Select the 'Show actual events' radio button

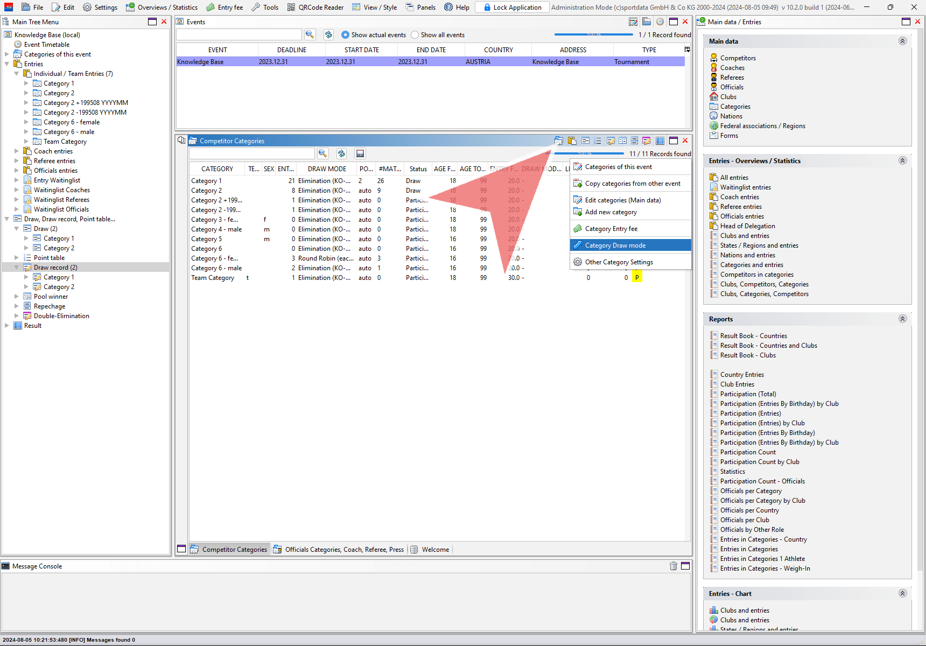(x=346, y=35)
